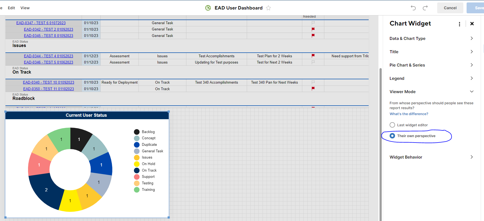Toggle the red flag on row EAD-0344
The image size is (484, 221).
tap(313, 56)
